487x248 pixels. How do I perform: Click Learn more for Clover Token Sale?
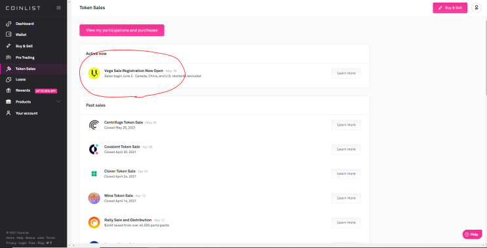coord(346,174)
